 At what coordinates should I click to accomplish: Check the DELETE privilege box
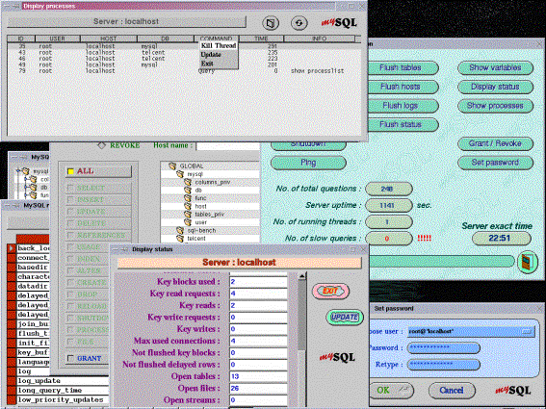(x=70, y=223)
